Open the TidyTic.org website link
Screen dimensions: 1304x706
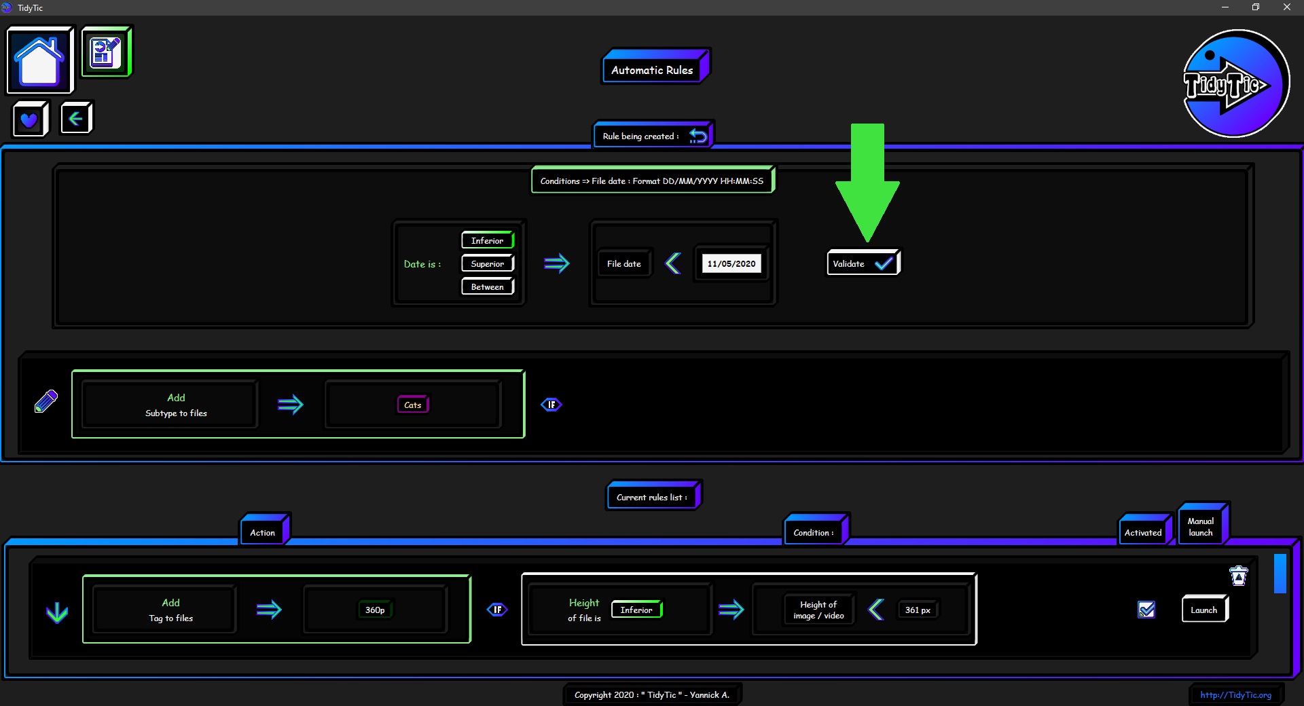click(x=1235, y=694)
